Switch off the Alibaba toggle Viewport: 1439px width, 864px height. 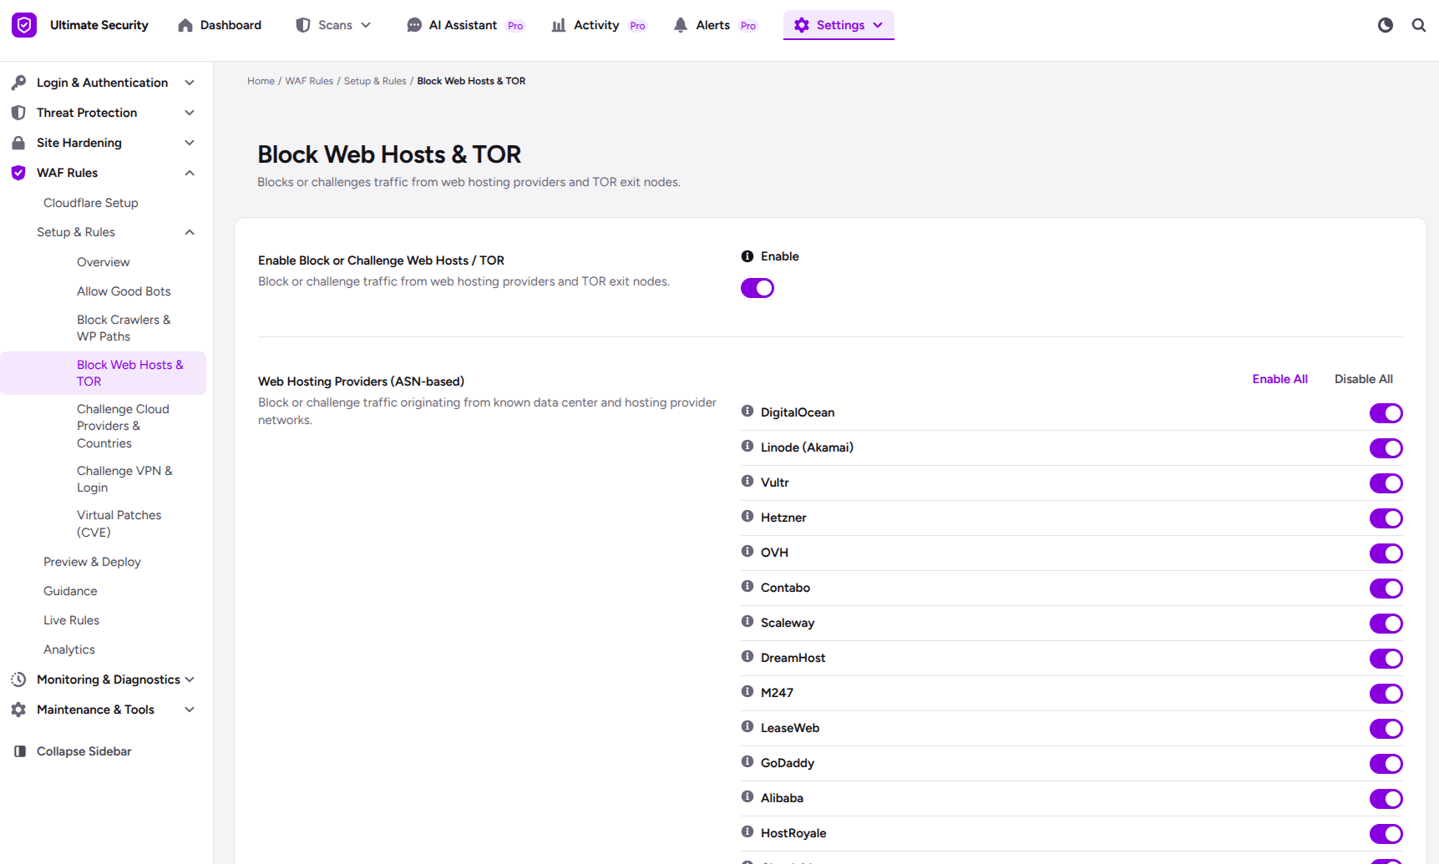[x=1386, y=799]
